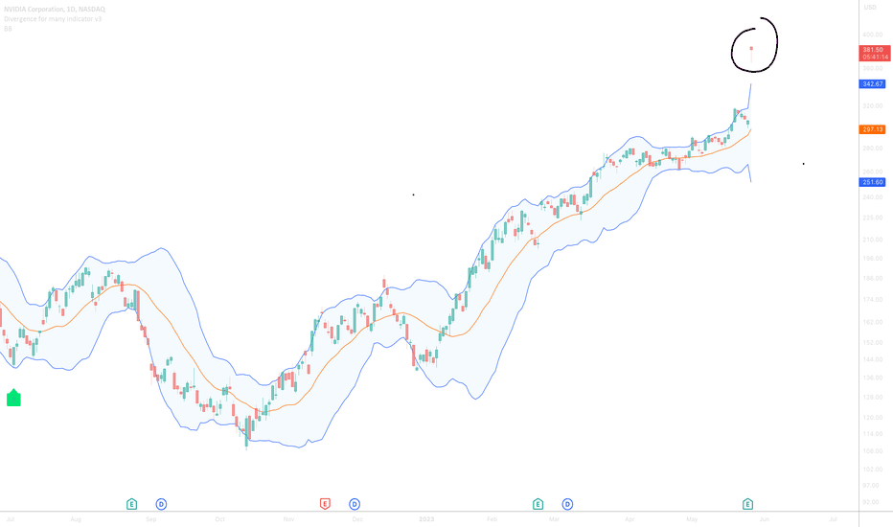Select the Divergence for many indicator v3 legend

(53, 19)
